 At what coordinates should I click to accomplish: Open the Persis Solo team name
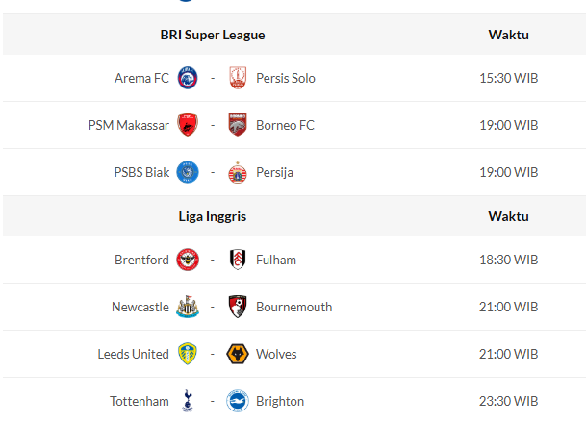[x=286, y=78]
